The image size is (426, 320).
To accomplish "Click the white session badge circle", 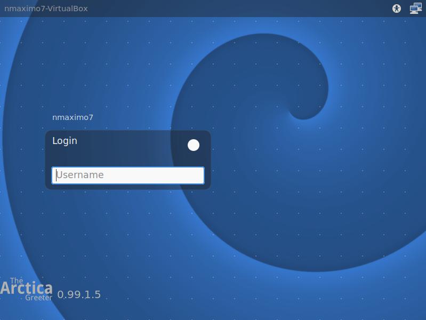I will 194,145.
